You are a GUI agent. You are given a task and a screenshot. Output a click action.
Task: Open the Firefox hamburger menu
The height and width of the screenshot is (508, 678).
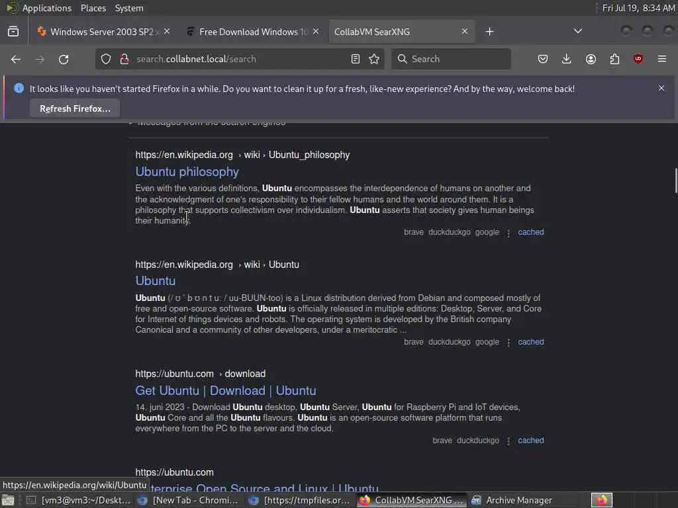pos(662,59)
